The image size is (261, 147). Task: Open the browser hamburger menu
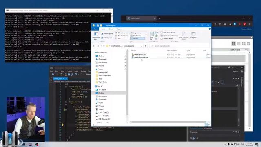tap(250, 24)
